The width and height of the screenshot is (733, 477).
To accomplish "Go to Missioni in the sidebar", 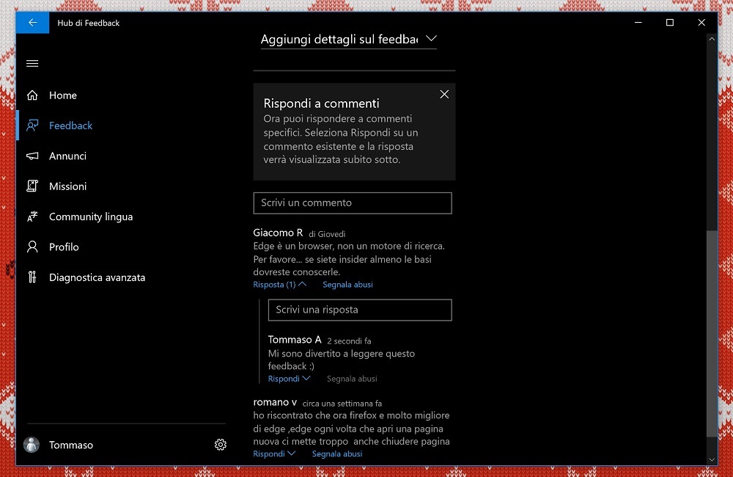I will pyautogui.click(x=67, y=186).
